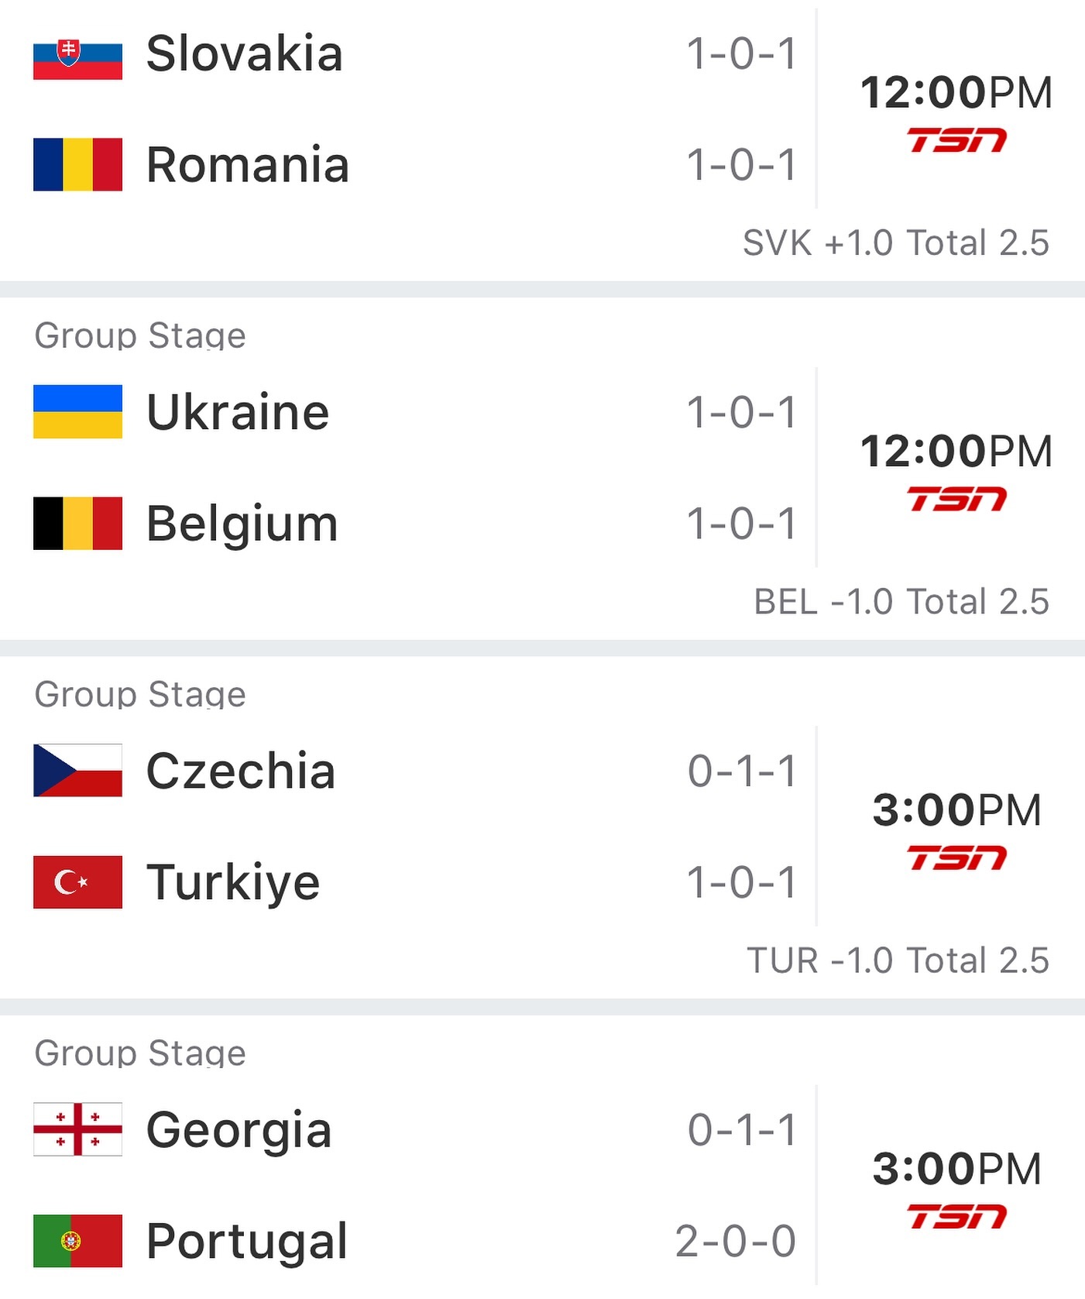Select Ukraine team name

coord(238,411)
